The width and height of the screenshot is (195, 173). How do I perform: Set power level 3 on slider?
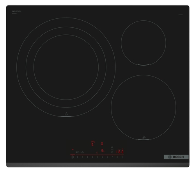[92, 157]
